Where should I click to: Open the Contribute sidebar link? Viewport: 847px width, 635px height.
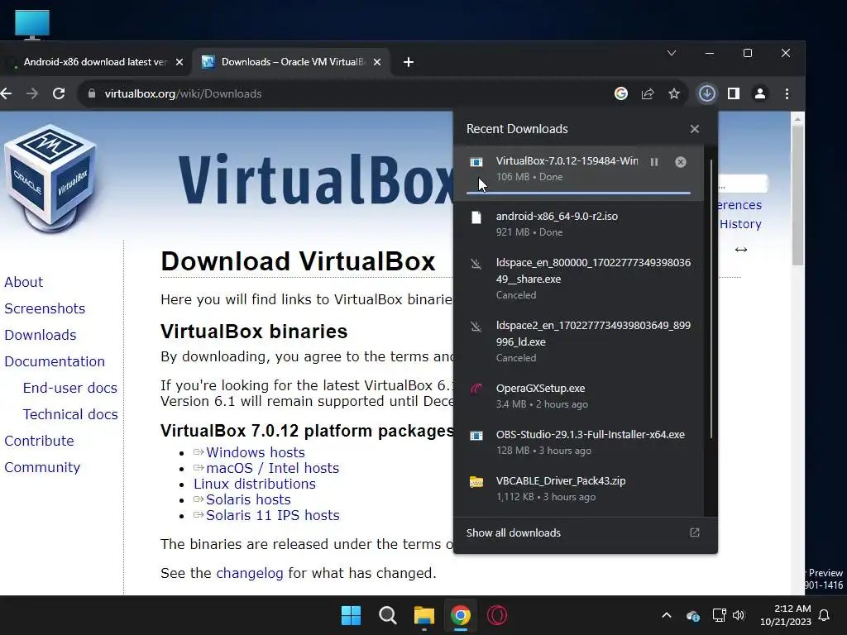[39, 441]
